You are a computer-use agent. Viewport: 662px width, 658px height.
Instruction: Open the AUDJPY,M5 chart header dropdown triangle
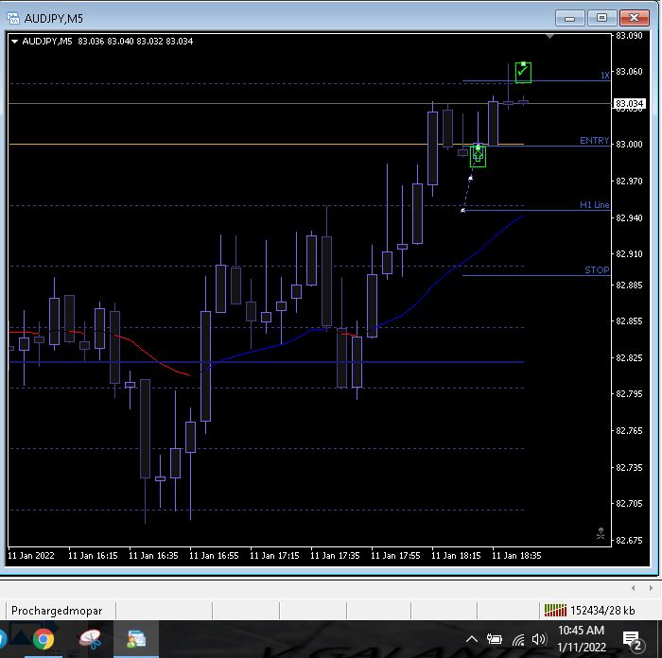point(14,42)
